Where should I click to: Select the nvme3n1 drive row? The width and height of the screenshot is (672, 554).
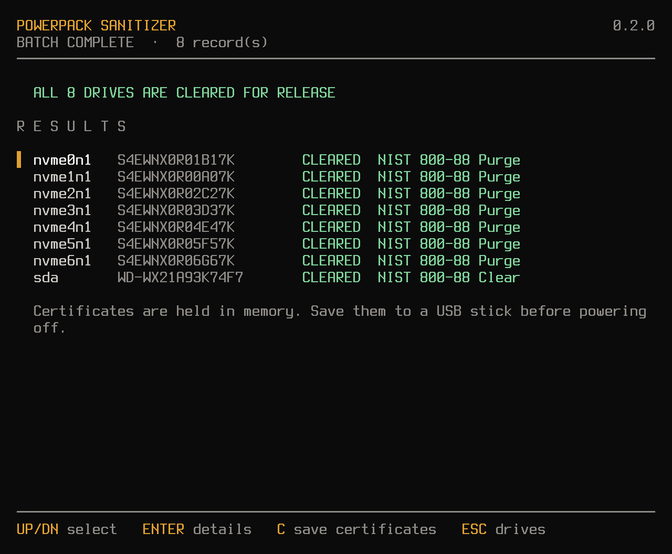[336, 210]
